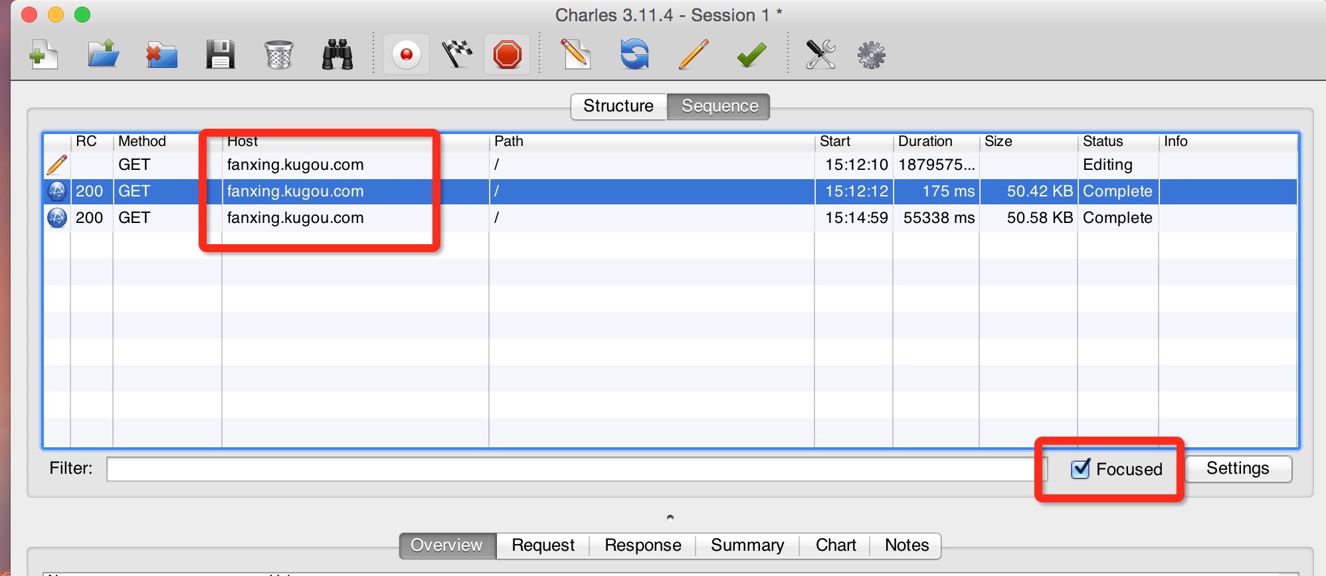Switch to the Overview tab
The height and width of the screenshot is (576, 1326).
point(447,545)
